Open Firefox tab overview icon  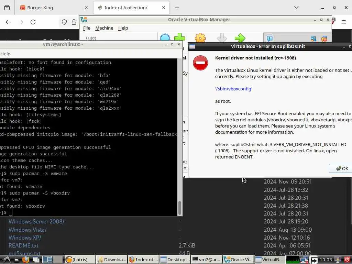pyautogui.click(x=7, y=8)
